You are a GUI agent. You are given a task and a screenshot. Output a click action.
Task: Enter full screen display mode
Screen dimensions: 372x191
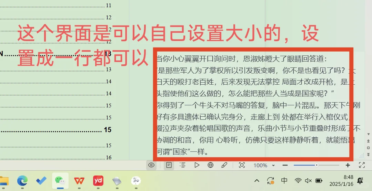point(362,165)
